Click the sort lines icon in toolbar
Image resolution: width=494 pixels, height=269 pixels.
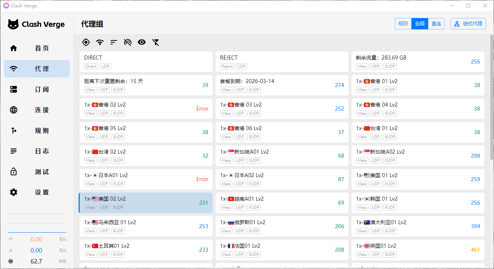[x=114, y=42]
